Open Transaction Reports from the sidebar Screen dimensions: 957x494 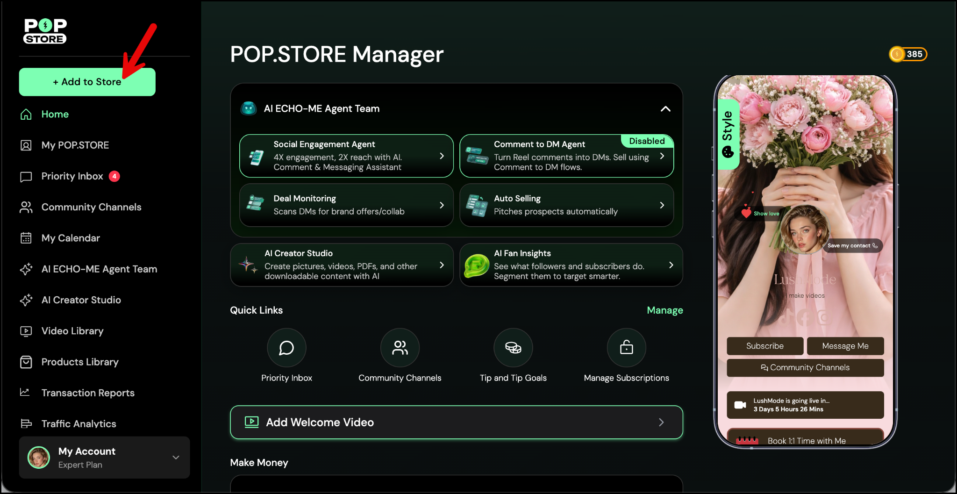click(x=88, y=393)
